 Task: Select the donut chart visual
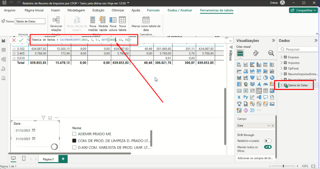(272, 78)
